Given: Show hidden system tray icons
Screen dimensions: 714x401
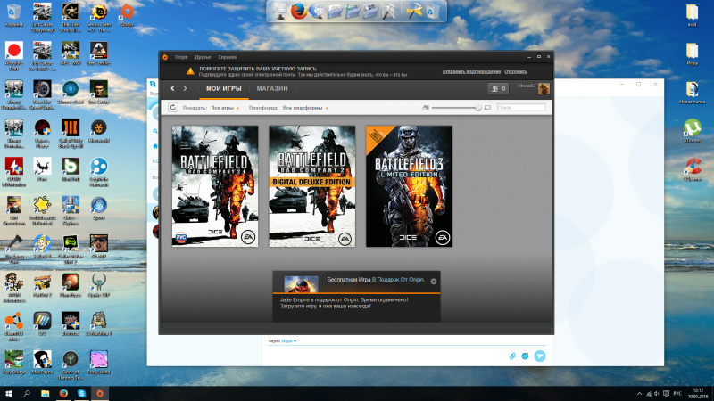Looking at the screenshot, I should pos(639,394).
